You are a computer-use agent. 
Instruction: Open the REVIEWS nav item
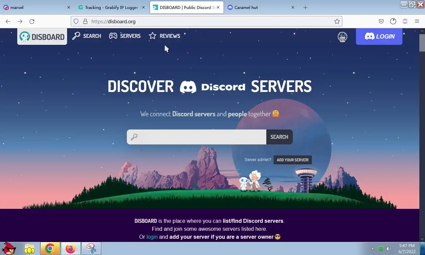click(164, 36)
